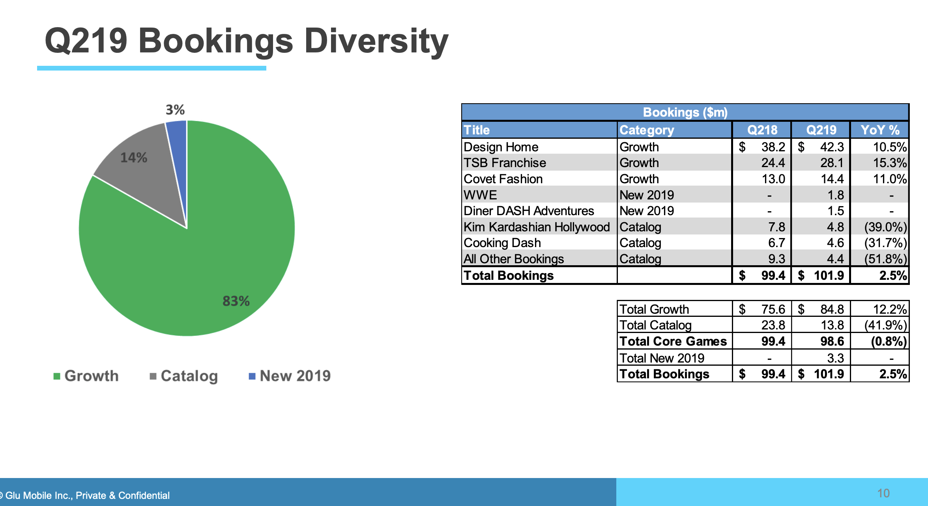
Task: Click Total Catalog Q218 value 23.8
Action: pyautogui.click(x=773, y=325)
